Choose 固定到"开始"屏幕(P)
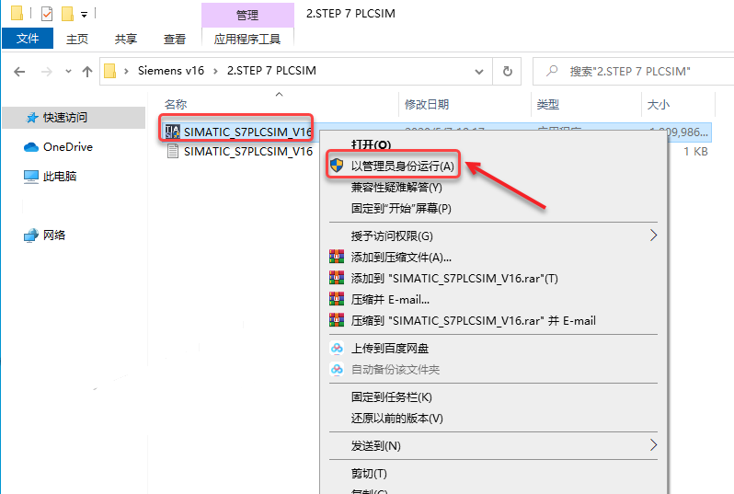The image size is (734, 494). 401,209
